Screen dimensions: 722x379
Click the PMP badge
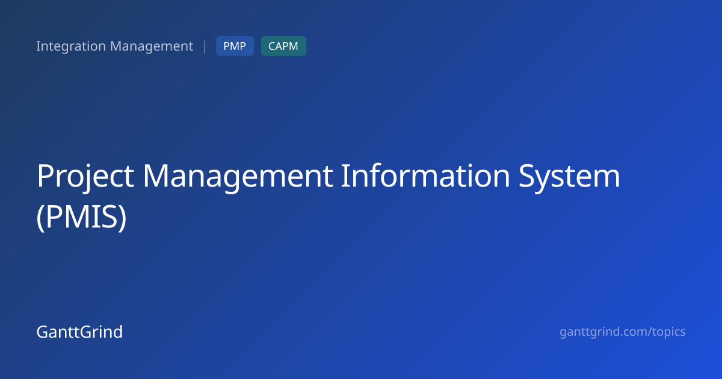235,46
